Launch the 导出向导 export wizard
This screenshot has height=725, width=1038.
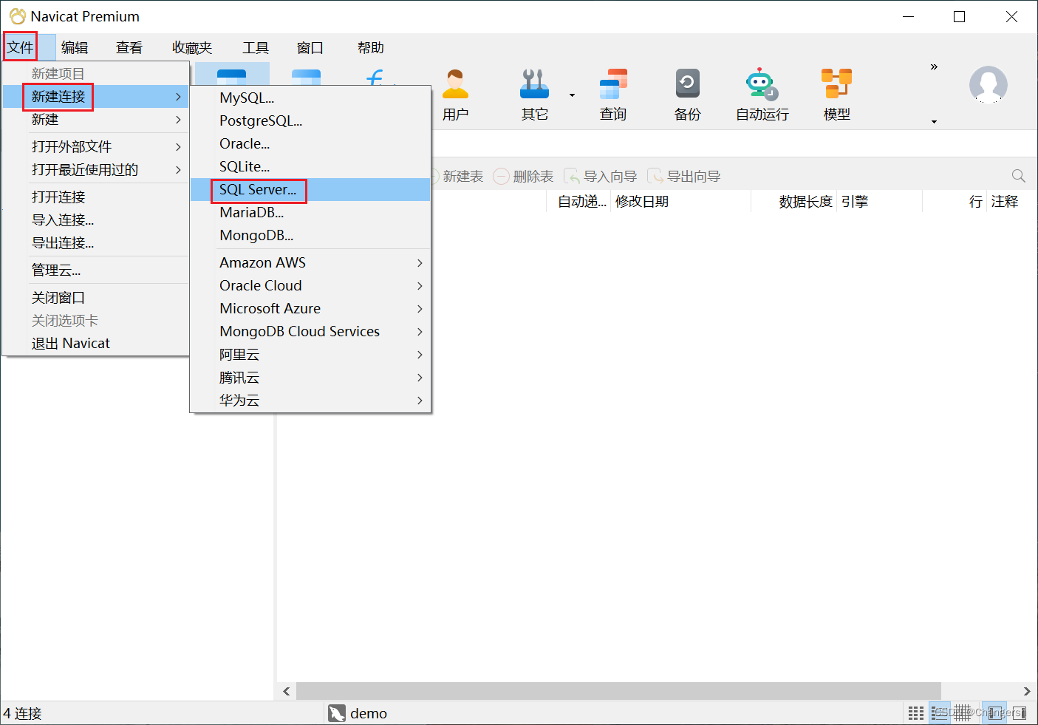coord(684,176)
